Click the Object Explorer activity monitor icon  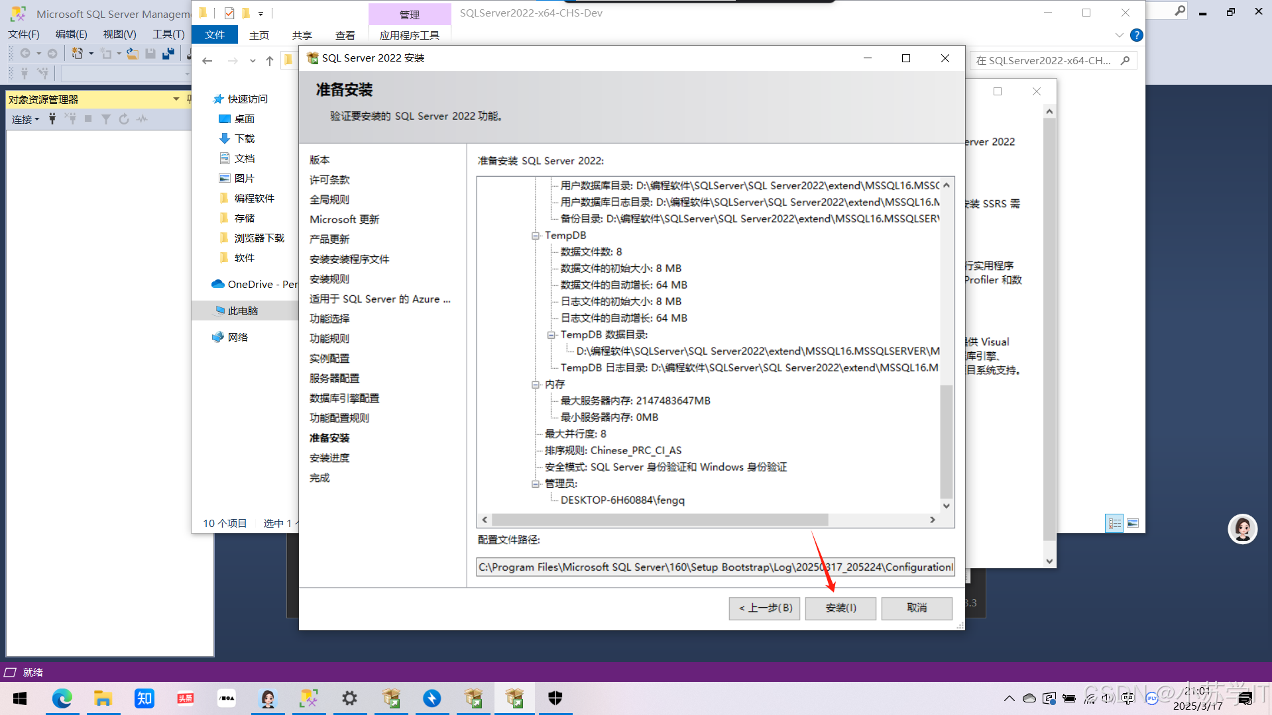(x=142, y=119)
